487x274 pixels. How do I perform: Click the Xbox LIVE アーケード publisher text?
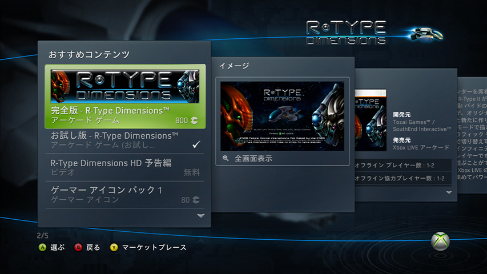click(x=421, y=148)
